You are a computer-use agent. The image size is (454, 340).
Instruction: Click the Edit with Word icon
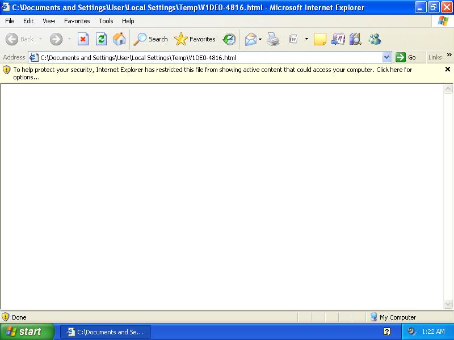(x=293, y=39)
